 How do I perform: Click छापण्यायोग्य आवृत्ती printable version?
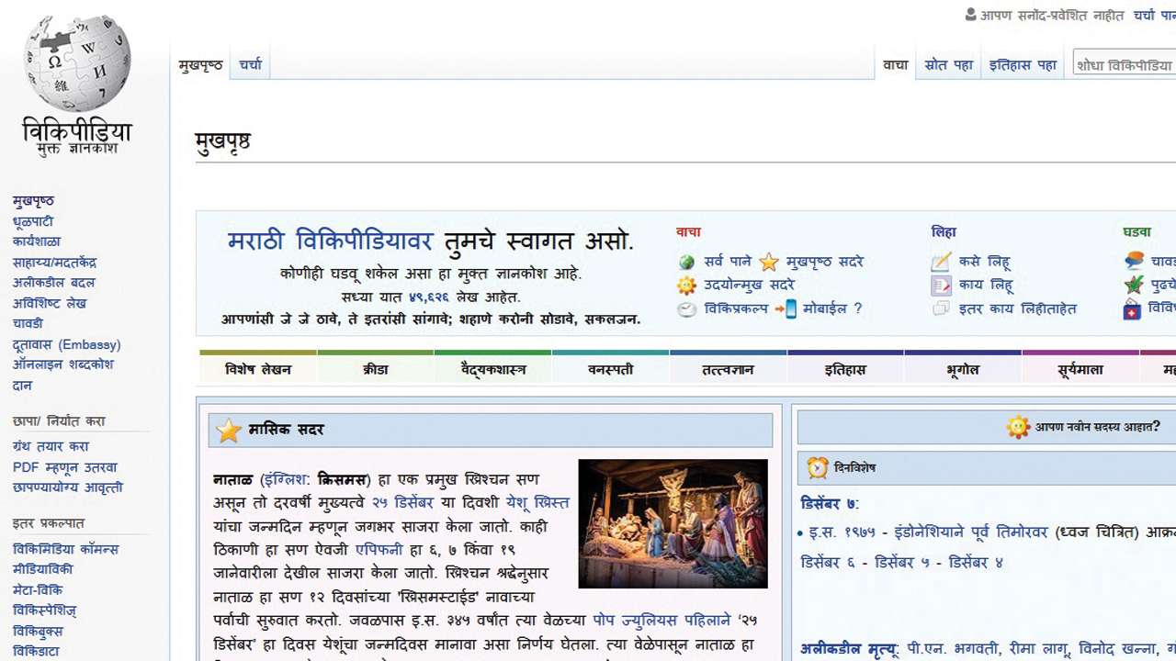click(x=68, y=487)
